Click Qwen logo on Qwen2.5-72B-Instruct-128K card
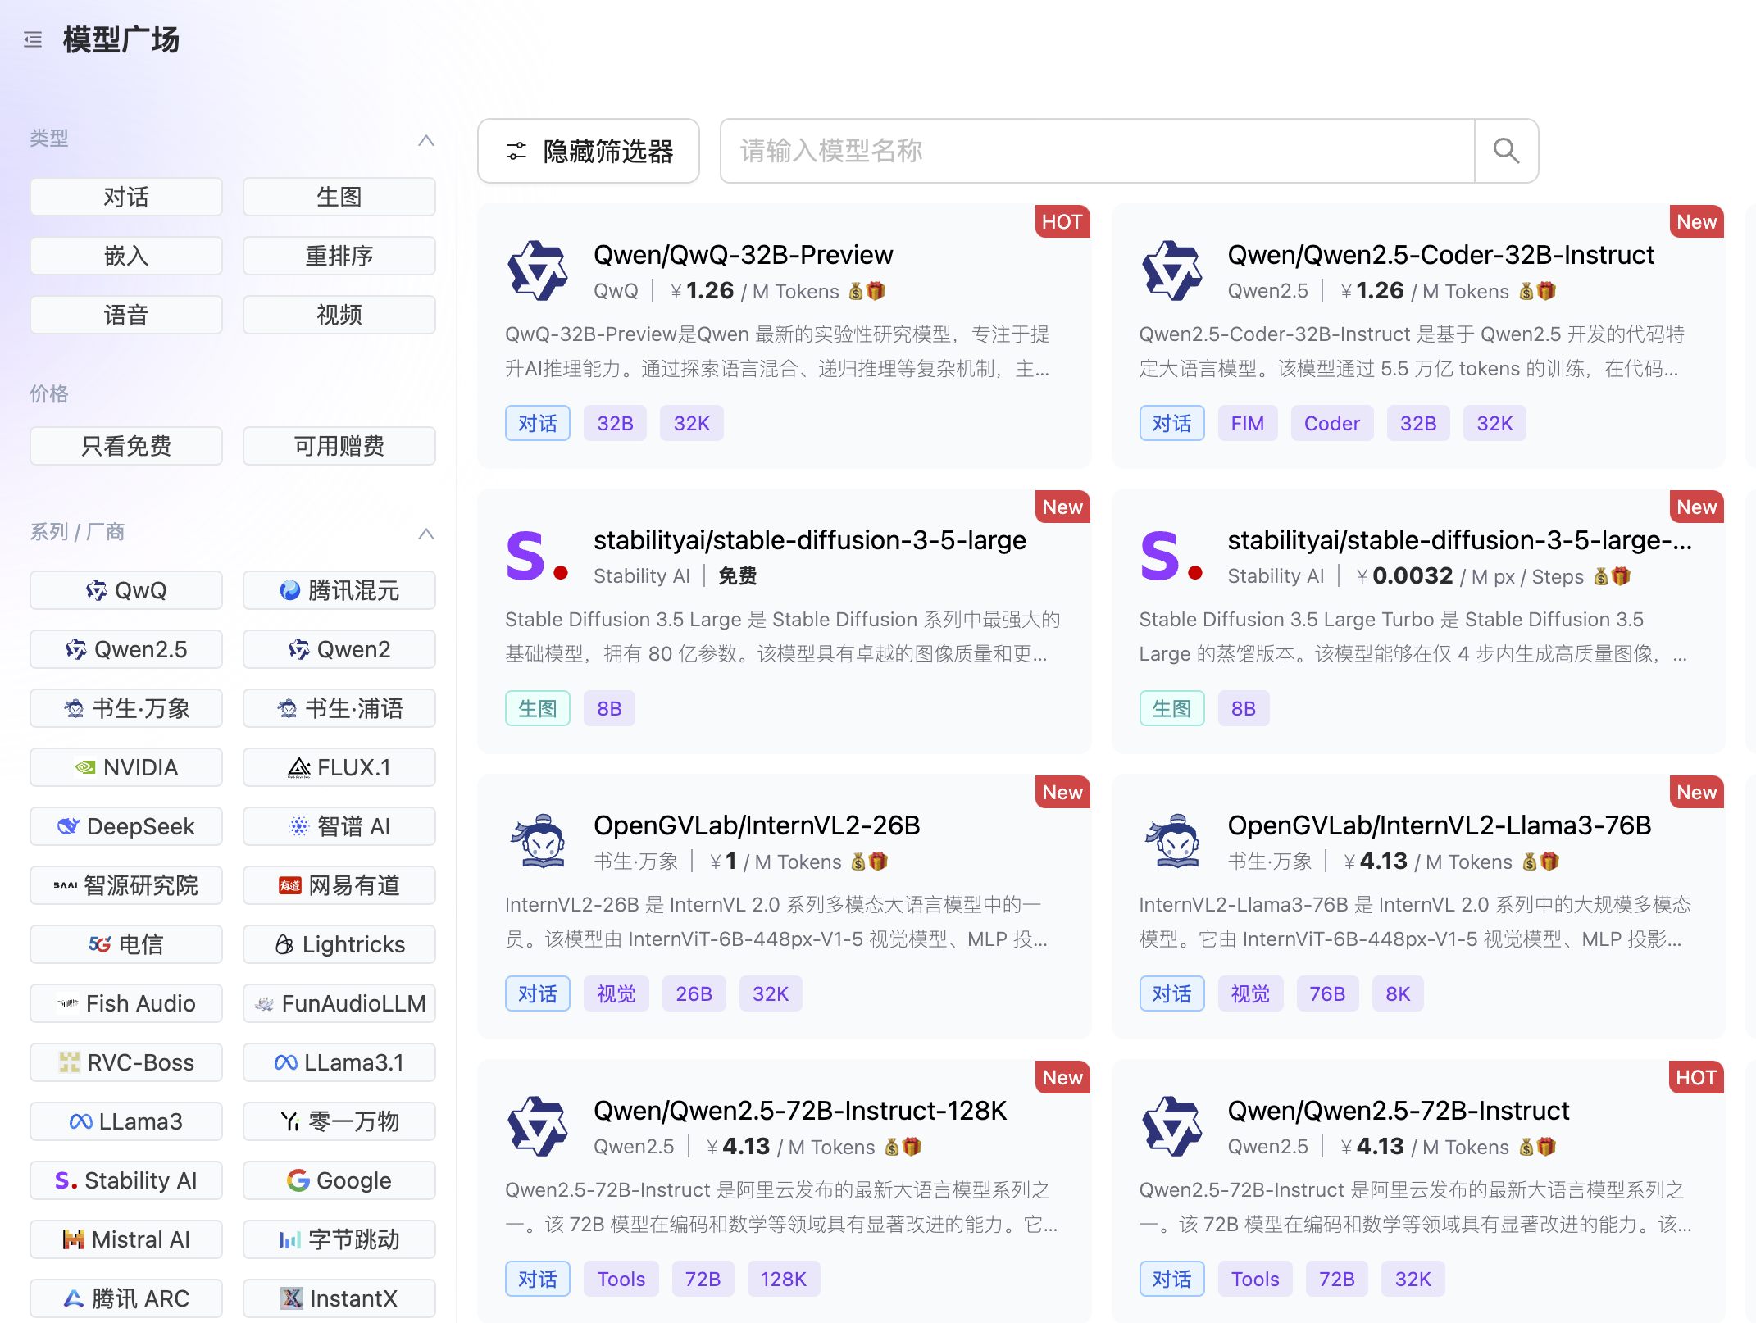The height and width of the screenshot is (1323, 1756). 537,1126
